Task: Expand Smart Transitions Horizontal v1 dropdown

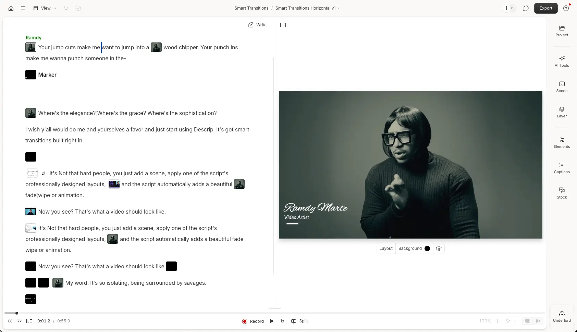Action: 307,8
